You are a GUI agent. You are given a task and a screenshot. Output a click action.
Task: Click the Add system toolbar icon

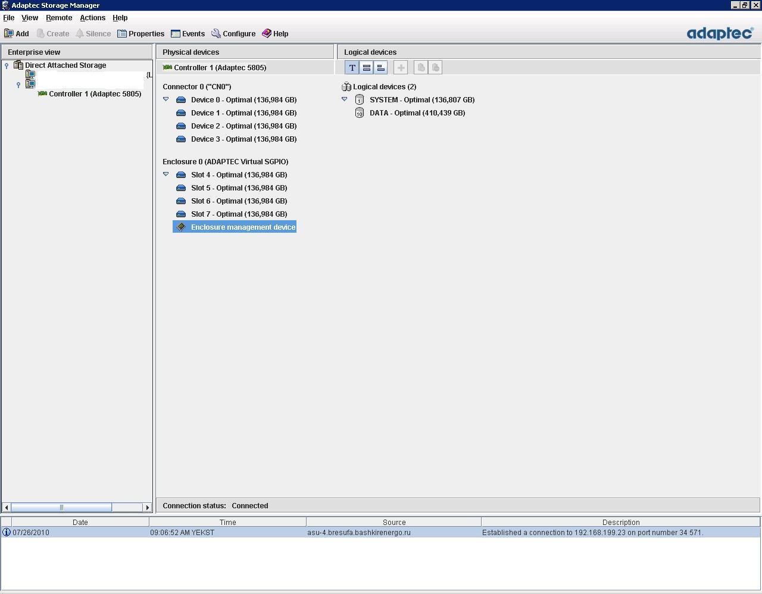[10, 34]
